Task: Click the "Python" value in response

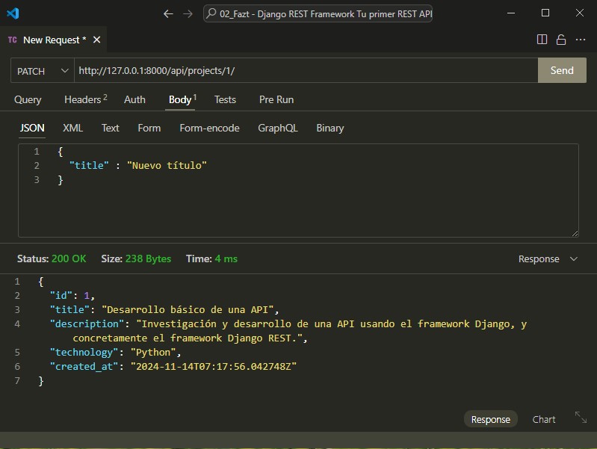Action: click(x=153, y=353)
